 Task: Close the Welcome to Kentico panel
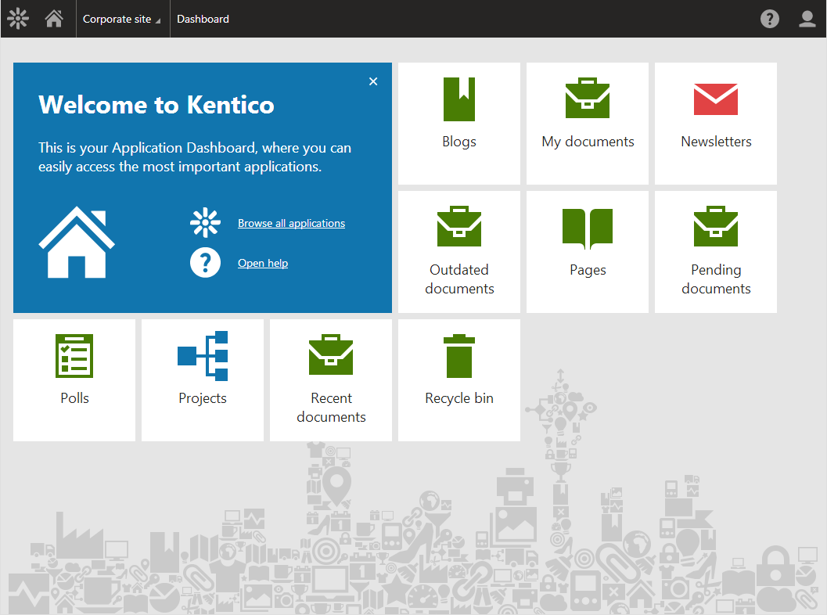(373, 81)
